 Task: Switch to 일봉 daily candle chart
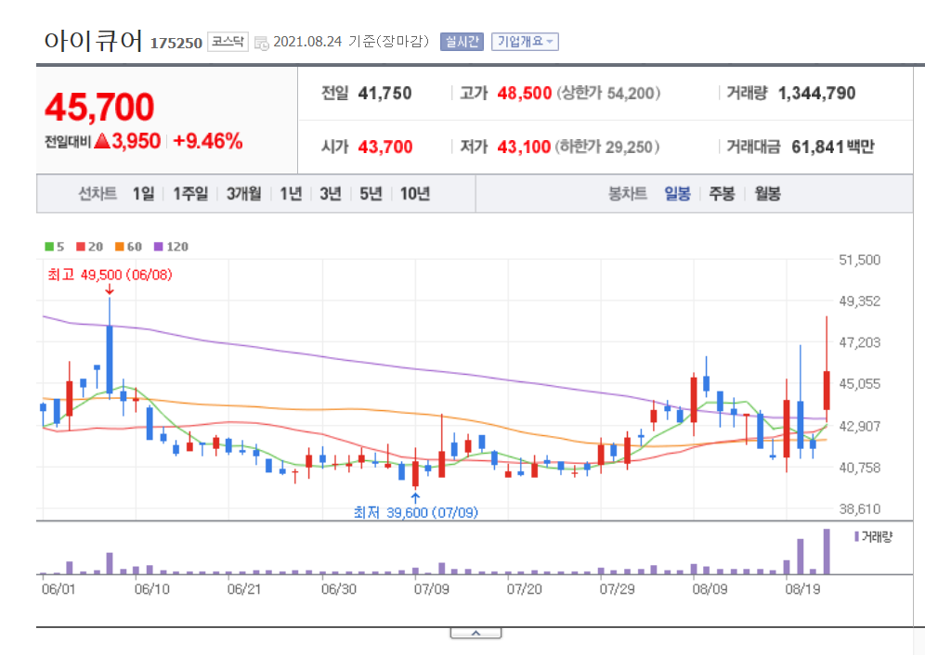677,193
